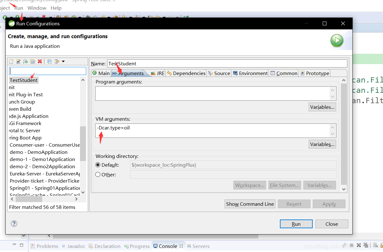Click the Workspace... button
This screenshot has width=383, height=252.
point(250,185)
